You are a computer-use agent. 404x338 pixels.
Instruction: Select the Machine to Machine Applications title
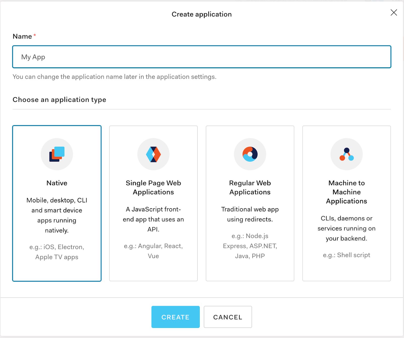point(346,192)
